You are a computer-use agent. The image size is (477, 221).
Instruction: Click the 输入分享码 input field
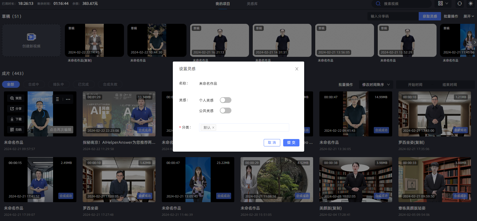(393, 16)
